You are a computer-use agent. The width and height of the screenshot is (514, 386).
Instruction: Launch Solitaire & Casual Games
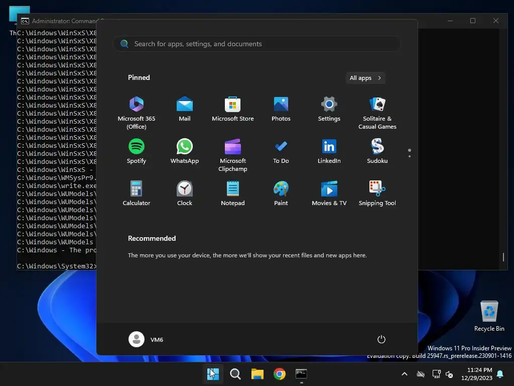(377, 113)
